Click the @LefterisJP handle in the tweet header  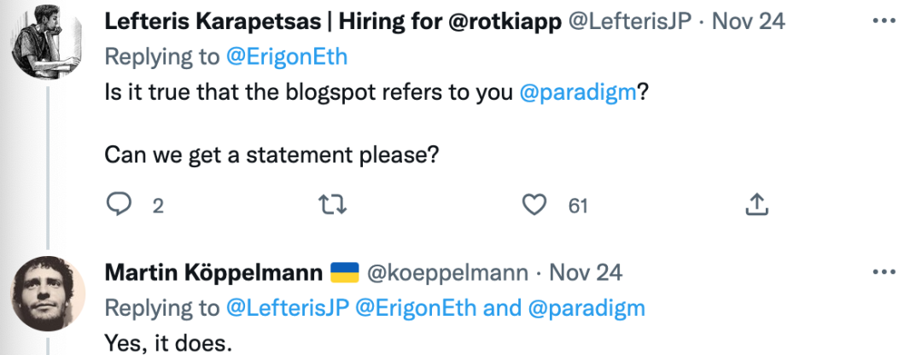(630, 22)
